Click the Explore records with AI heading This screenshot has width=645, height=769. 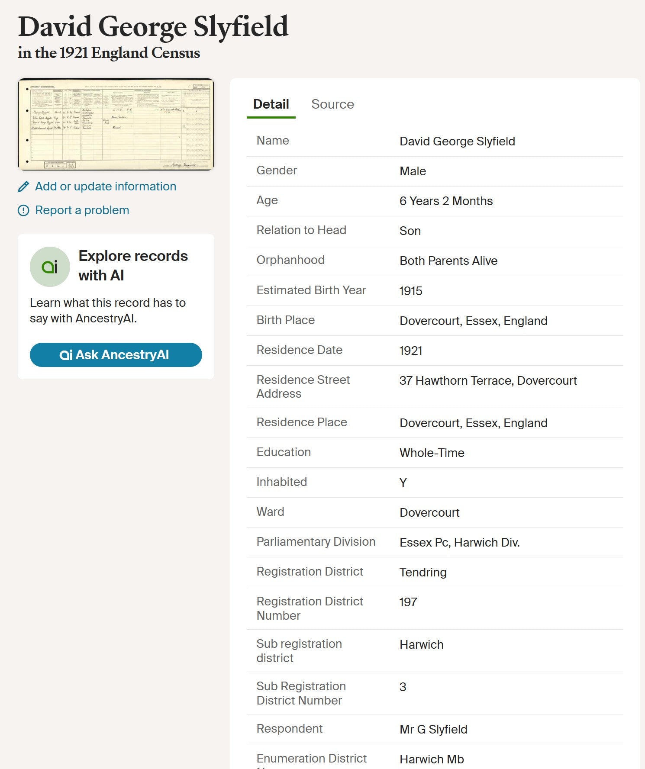point(133,265)
